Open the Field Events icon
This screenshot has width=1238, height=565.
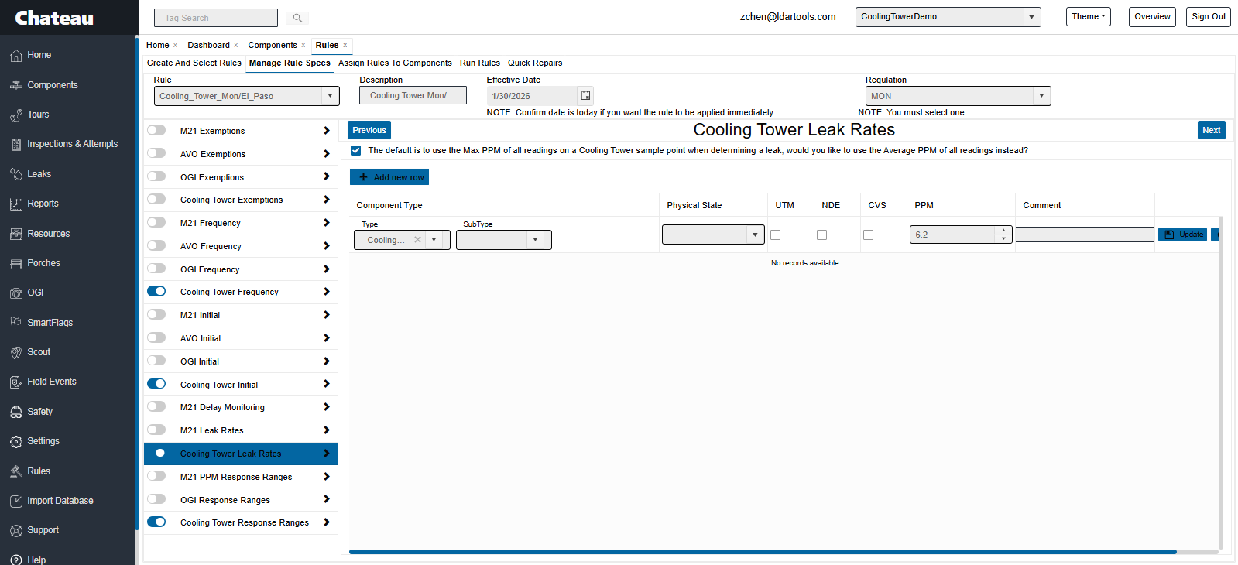coord(15,382)
